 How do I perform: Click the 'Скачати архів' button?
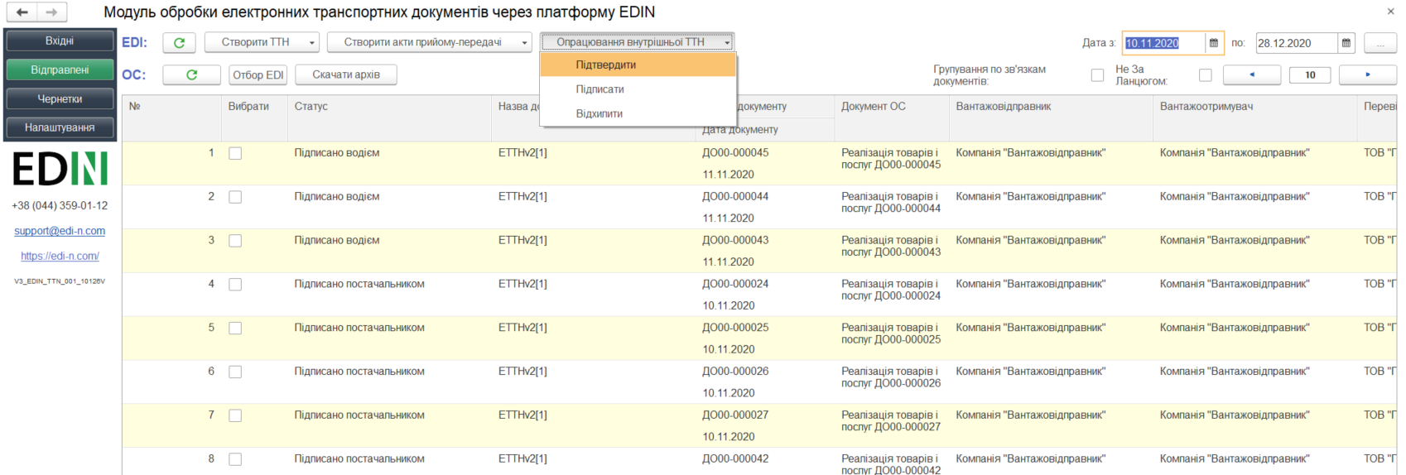(x=346, y=74)
